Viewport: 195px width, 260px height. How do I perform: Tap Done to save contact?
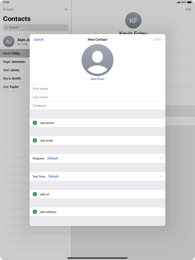pos(157,40)
